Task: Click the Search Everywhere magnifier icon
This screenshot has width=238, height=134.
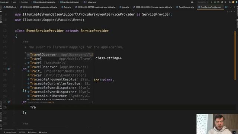Action: pos(230,2)
